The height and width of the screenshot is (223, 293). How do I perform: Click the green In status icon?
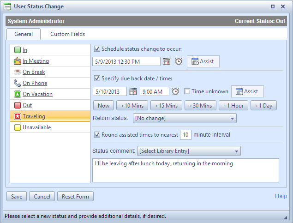(18, 50)
